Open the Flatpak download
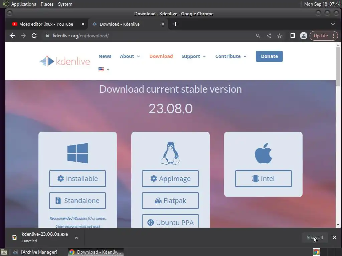 coord(170,201)
